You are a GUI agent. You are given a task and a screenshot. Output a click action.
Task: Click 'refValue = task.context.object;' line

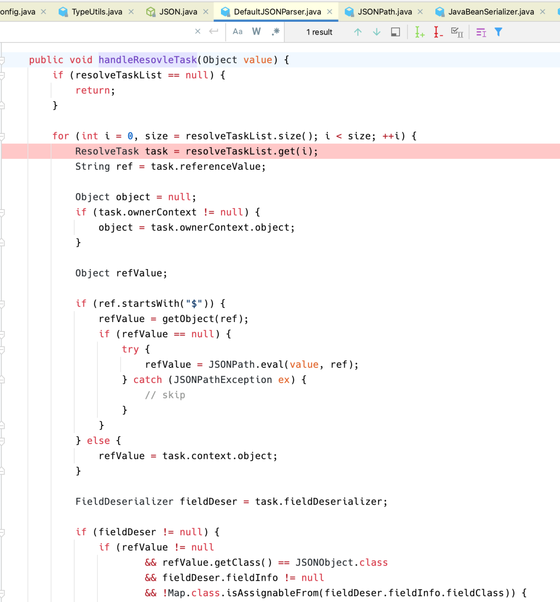point(188,456)
